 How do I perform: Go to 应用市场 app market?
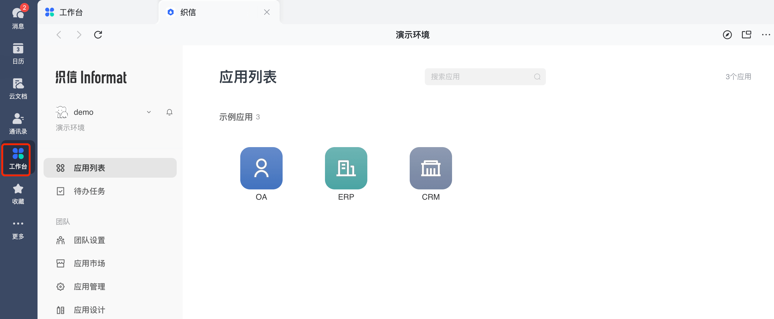coord(89,263)
